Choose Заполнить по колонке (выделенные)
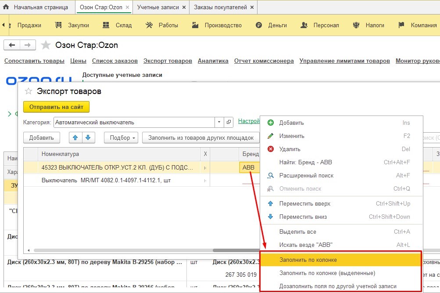This screenshot has height=293, width=440. pos(341,273)
